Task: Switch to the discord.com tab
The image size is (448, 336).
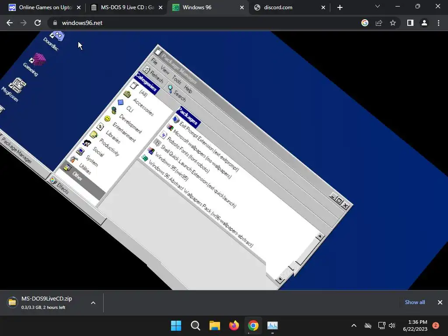Action: (290, 7)
